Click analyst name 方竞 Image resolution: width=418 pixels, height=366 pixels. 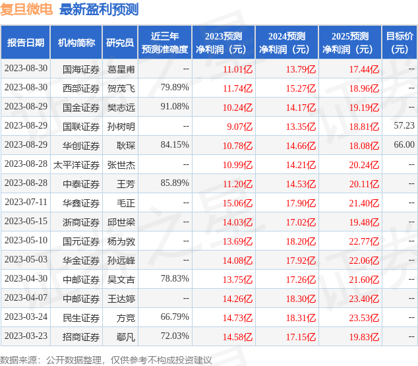point(126,318)
